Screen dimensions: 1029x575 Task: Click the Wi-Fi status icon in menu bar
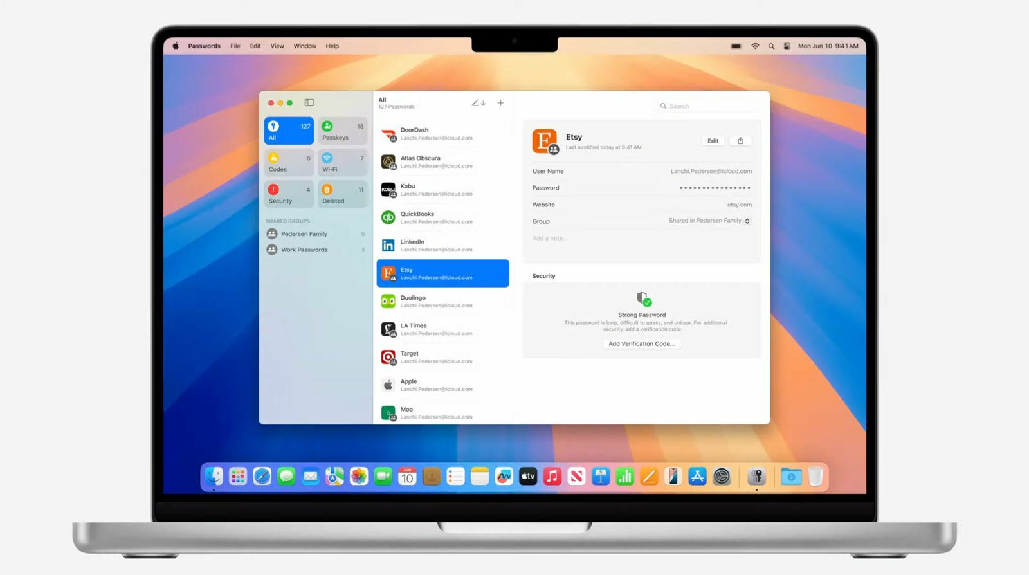755,46
